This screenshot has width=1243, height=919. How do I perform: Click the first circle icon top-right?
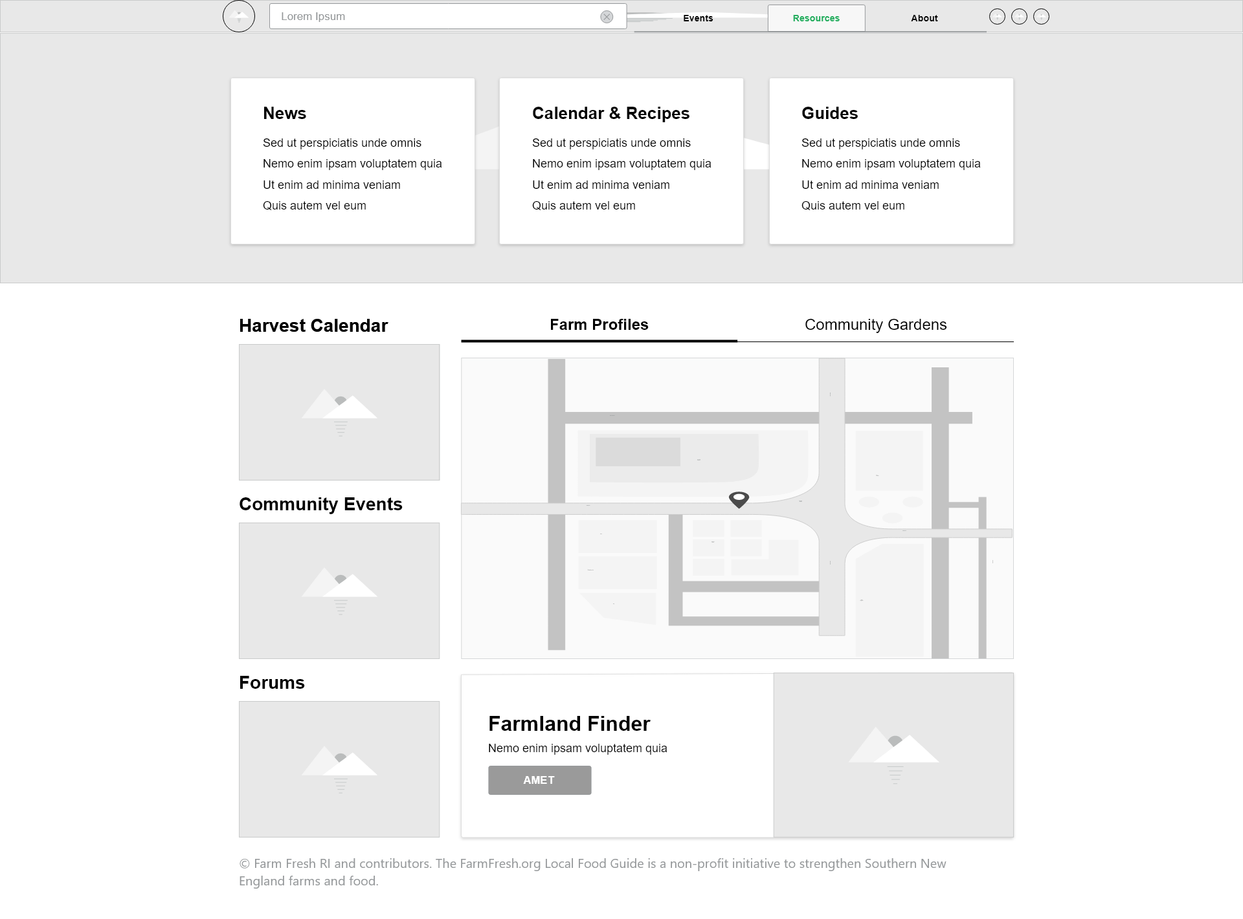[998, 16]
